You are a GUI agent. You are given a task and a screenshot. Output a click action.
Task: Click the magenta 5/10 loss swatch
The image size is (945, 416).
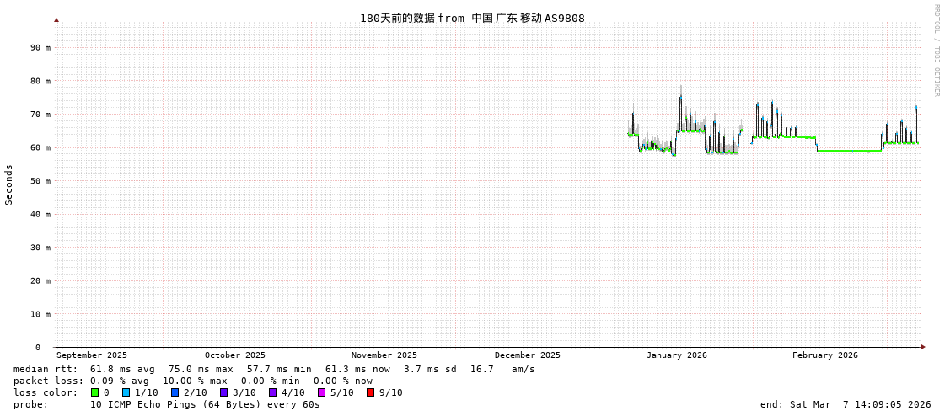(321, 392)
